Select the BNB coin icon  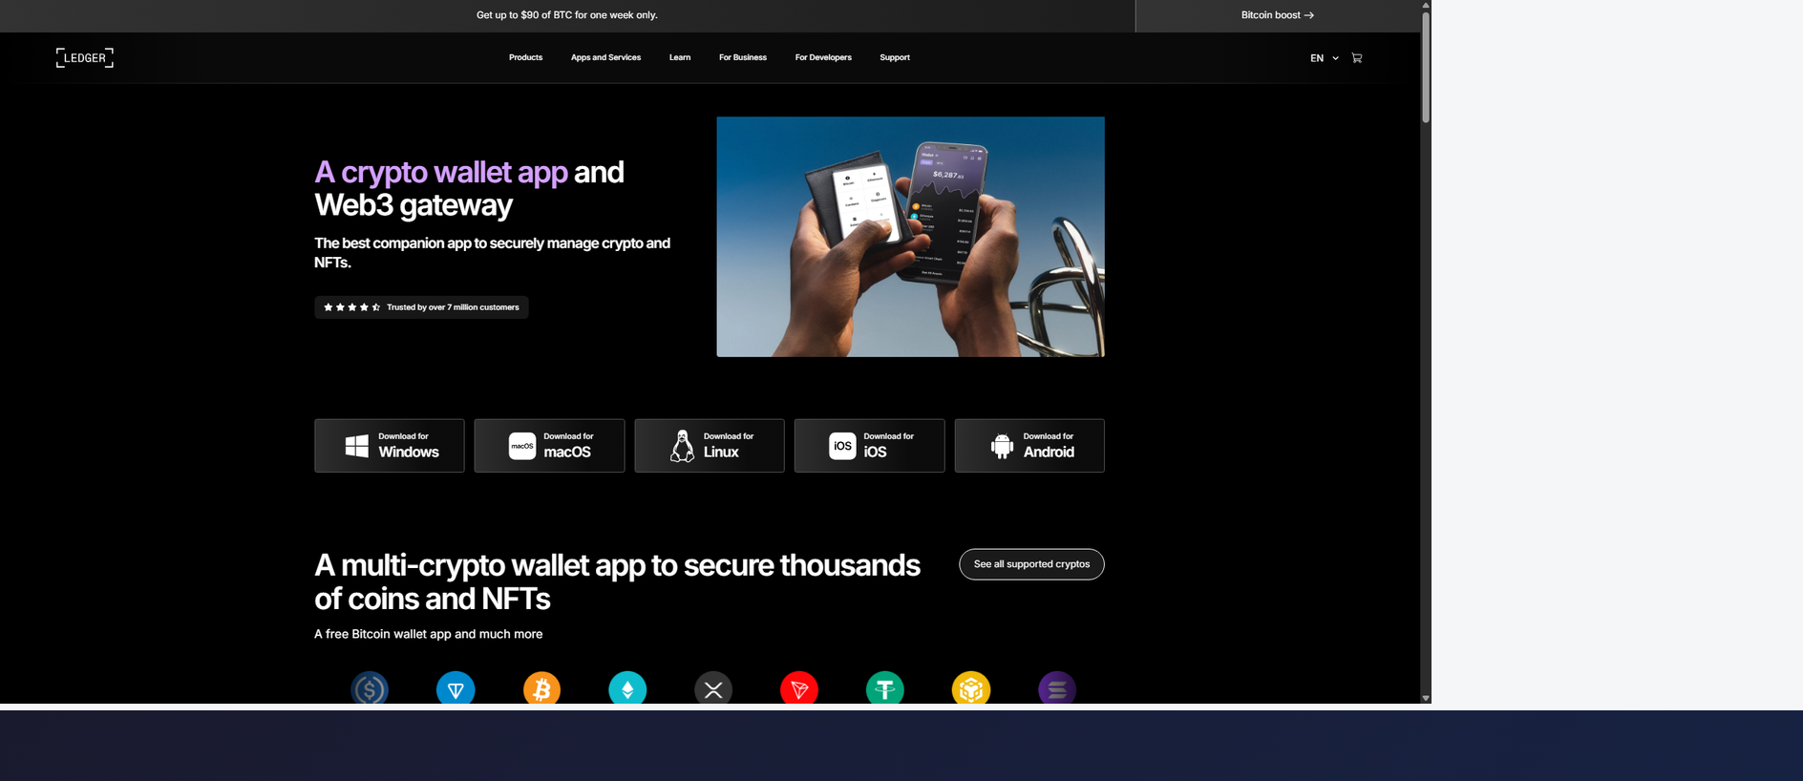click(971, 688)
